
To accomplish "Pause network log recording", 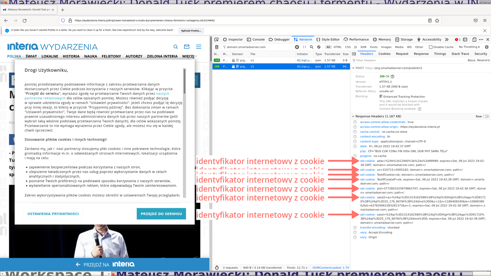I will click(x=304, y=47).
